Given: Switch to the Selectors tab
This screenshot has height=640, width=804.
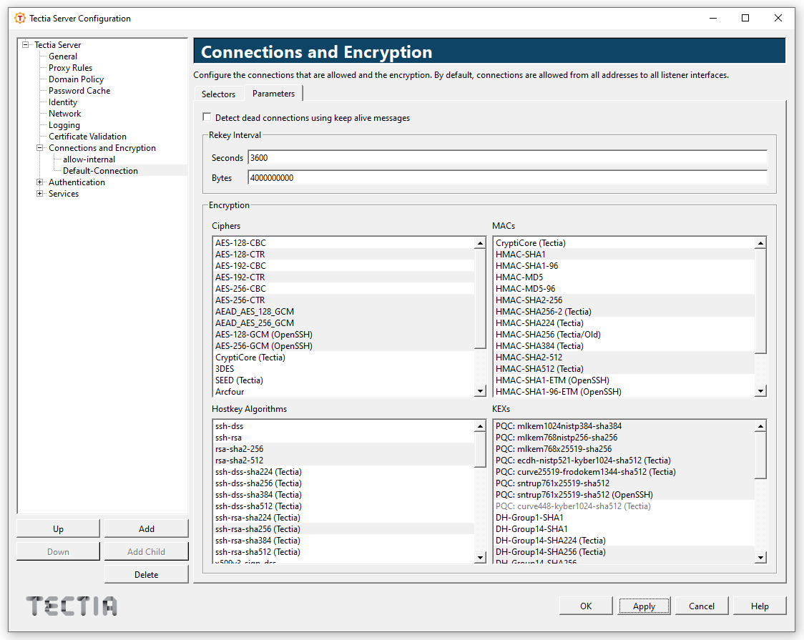Looking at the screenshot, I should 218,94.
